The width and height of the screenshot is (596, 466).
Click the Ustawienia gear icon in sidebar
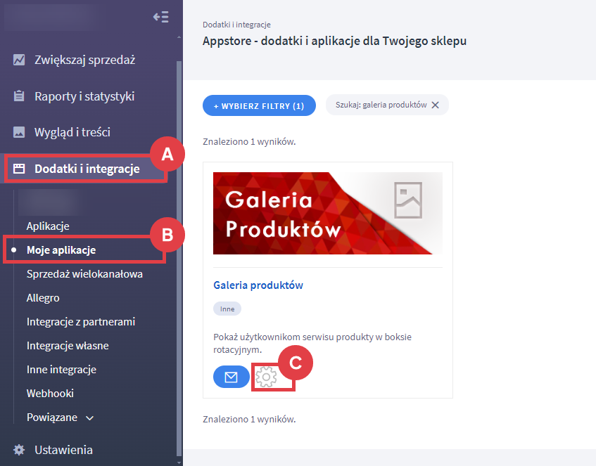20,450
